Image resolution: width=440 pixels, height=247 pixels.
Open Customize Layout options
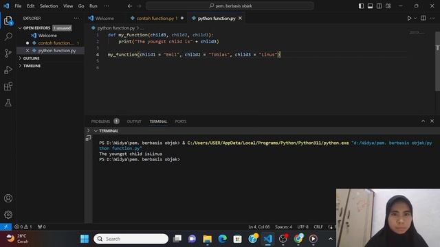pos(388,6)
